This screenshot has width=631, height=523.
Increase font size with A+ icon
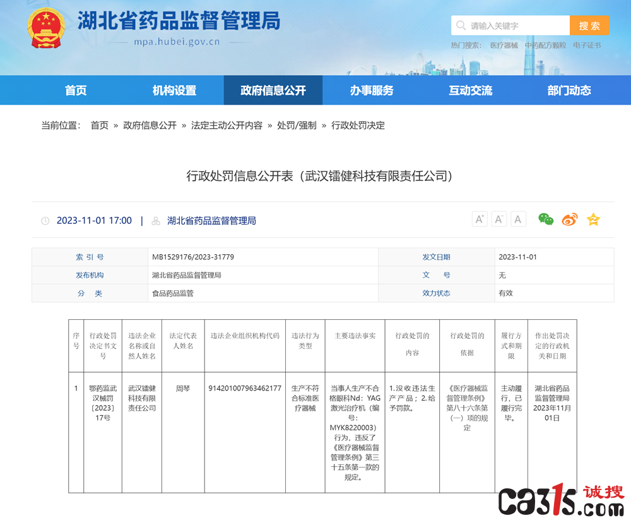[480, 220]
